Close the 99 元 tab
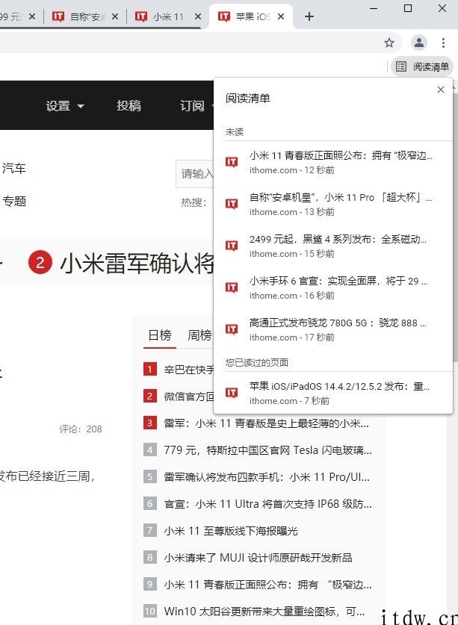The height and width of the screenshot is (625, 458). click(x=32, y=16)
